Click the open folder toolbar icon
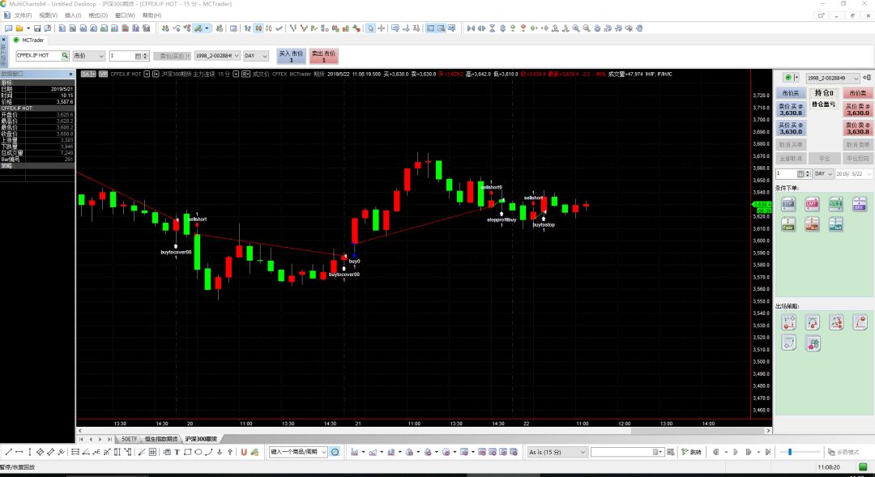Viewport: 875px width, 477px height. coord(19,28)
